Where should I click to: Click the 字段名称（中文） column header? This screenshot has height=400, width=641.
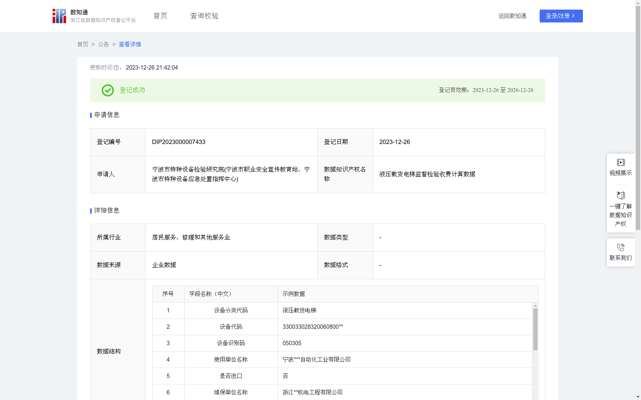point(231,294)
